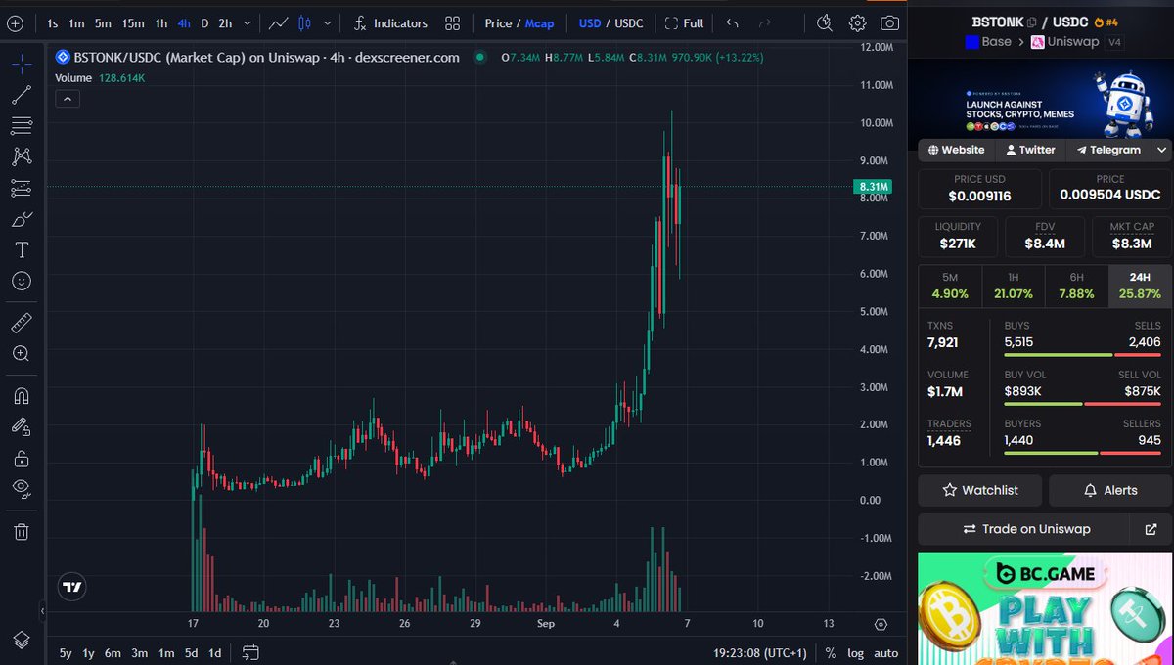Open the object tree layers icon

click(22, 640)
